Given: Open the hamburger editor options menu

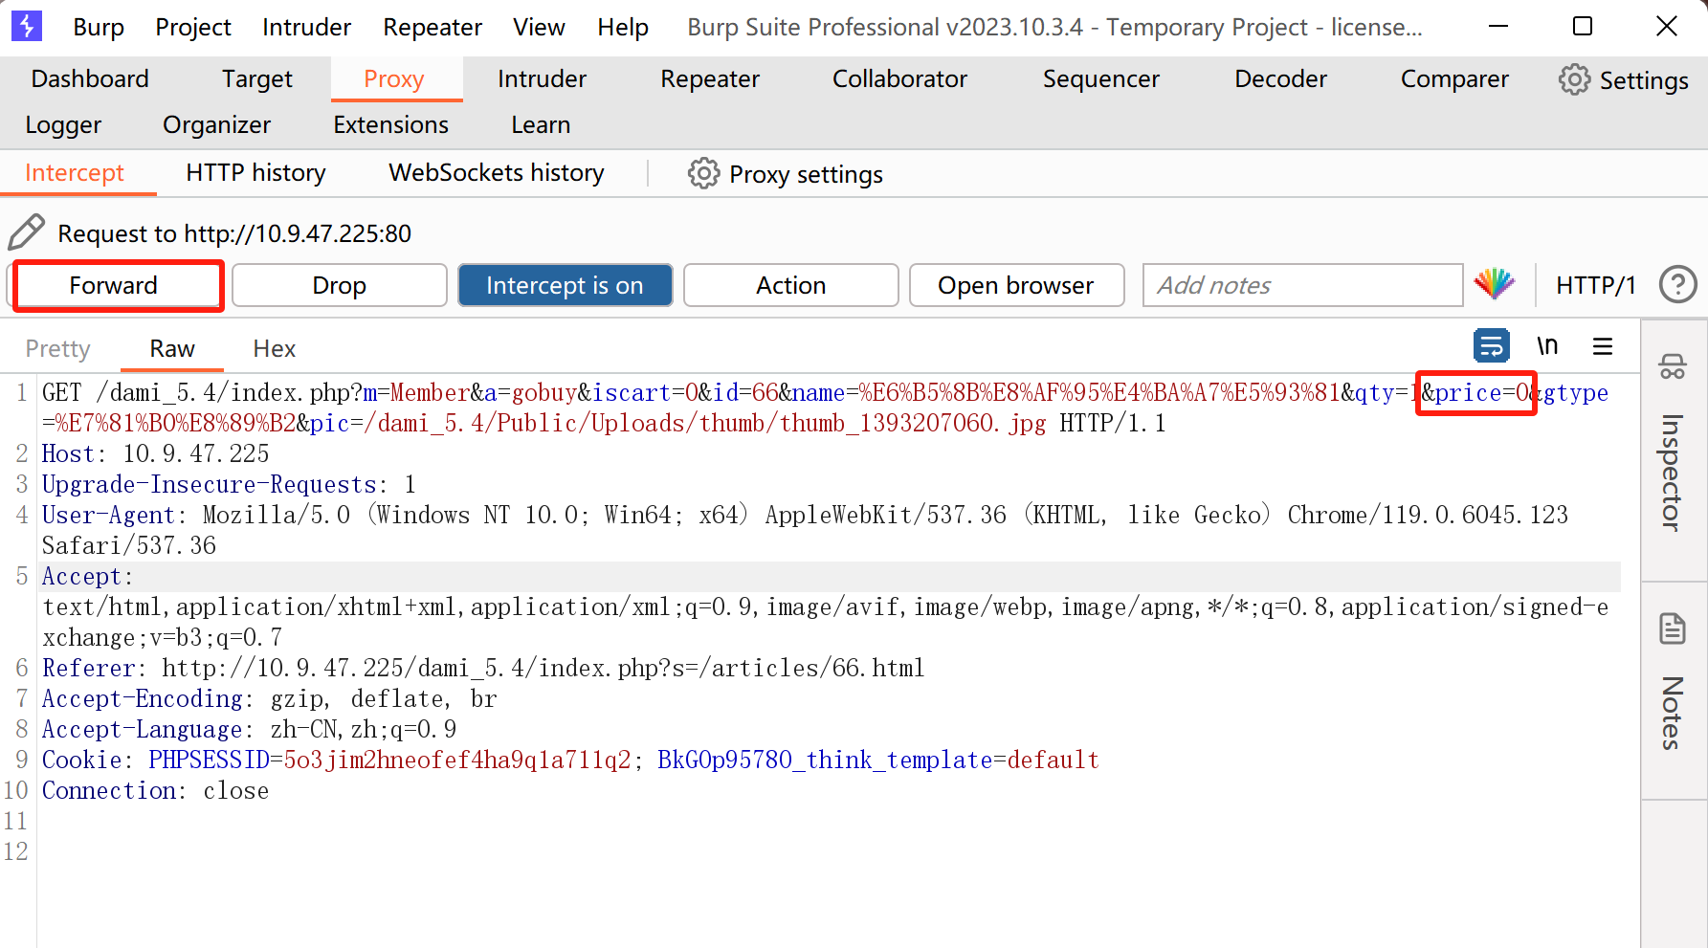Looking at the screenshot, I should coord(1603,345).
